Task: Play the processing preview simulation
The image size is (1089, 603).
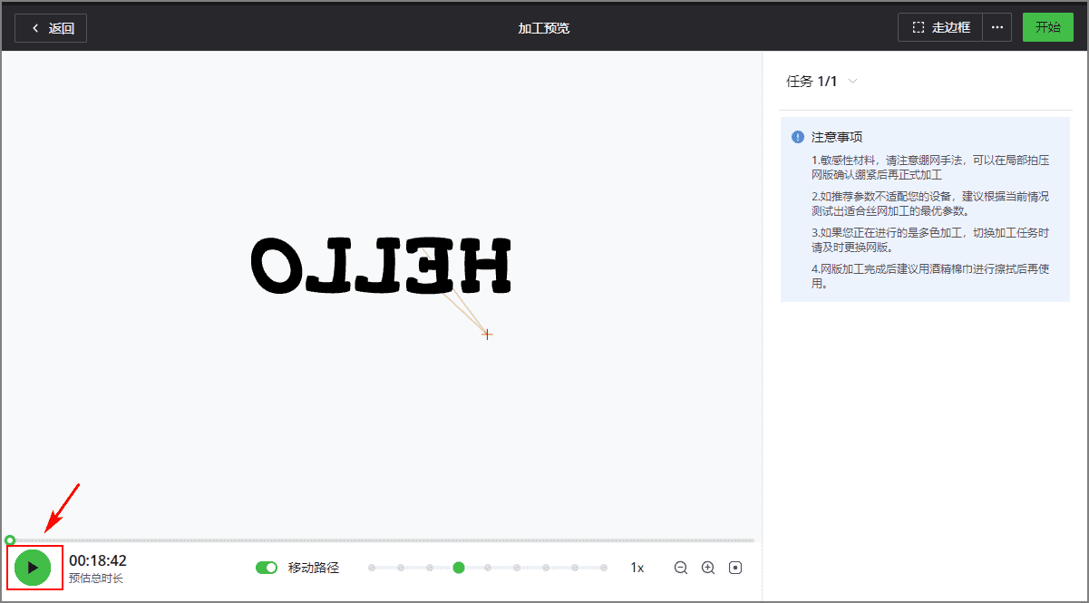Action: tap(33, 568)
